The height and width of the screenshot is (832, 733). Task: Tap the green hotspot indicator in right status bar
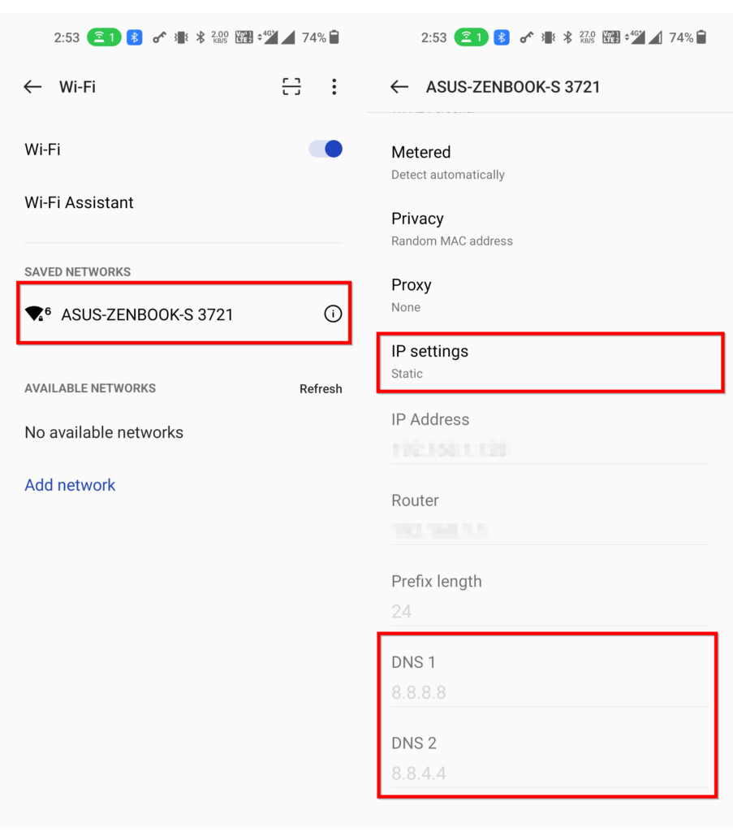pyautogui.click(x=471, y=37)
